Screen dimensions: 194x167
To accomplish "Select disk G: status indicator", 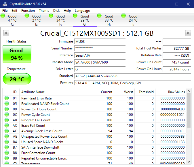I will (x=75, y=16).
